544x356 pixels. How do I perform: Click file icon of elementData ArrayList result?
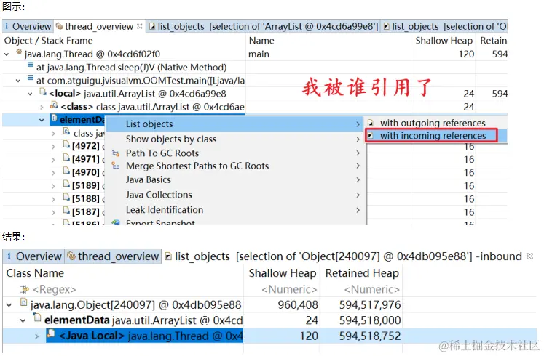36,317
